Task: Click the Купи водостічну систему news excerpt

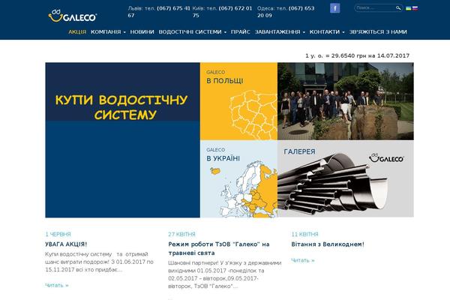Action: tap(99, 262)
